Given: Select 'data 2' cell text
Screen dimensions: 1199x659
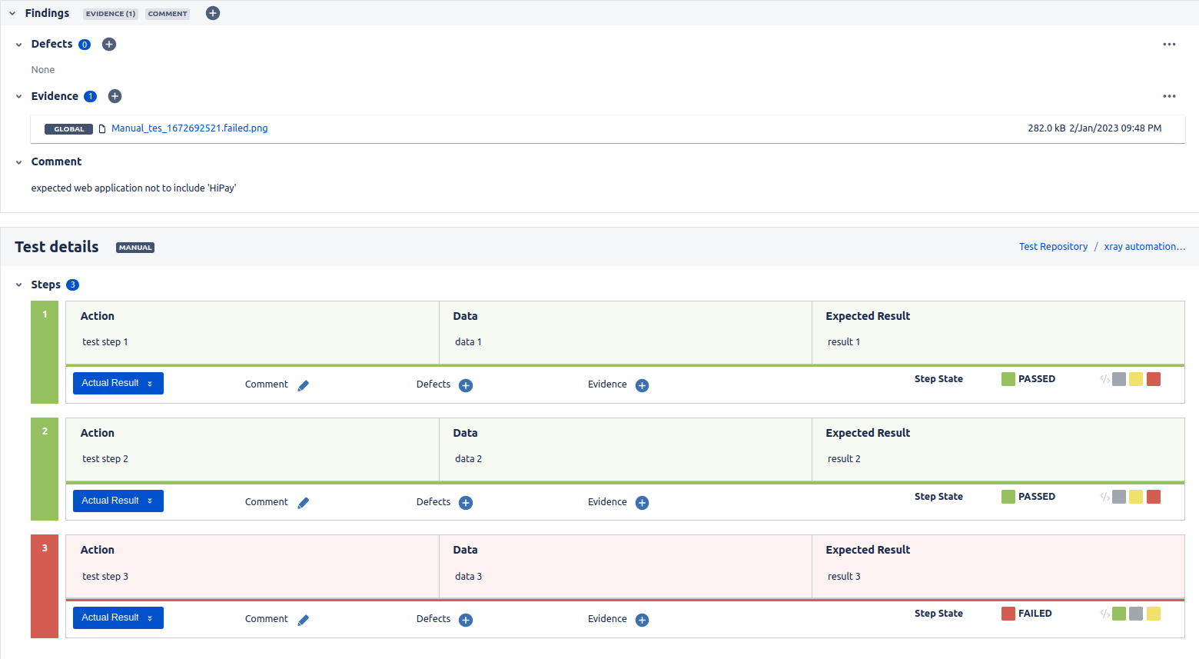Looking at the screenshot, I should click(x=468, y=459).
